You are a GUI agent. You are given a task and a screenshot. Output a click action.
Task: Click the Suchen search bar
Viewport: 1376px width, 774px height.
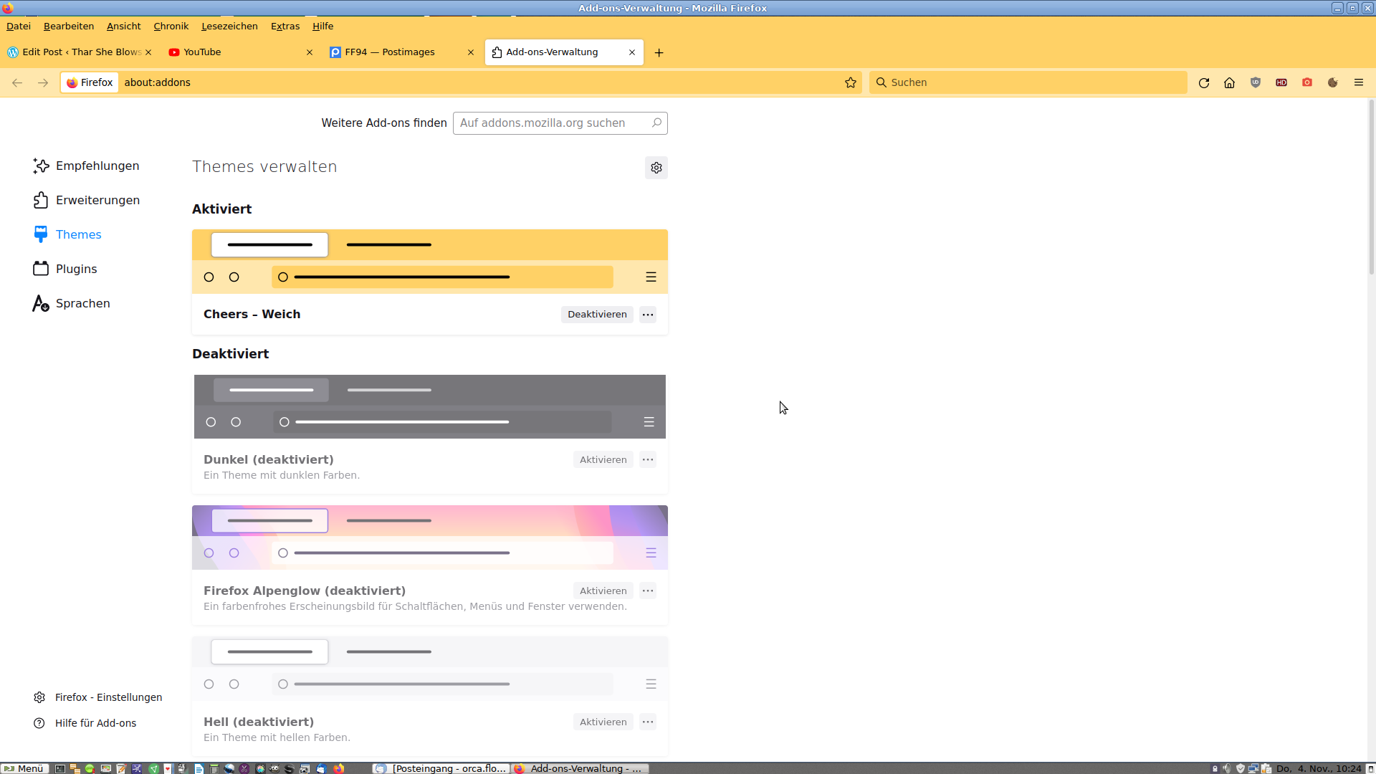coord(1028,82)
